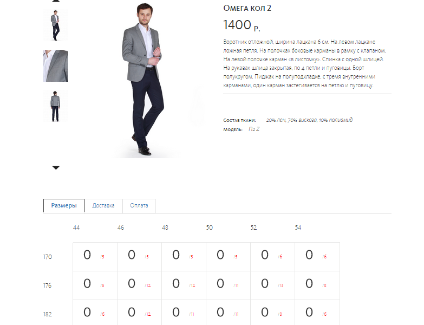Click quantity cell for height 170 size 54
Image resolution: width=424 pixels, height=325 pixels.
pos(317,257)
